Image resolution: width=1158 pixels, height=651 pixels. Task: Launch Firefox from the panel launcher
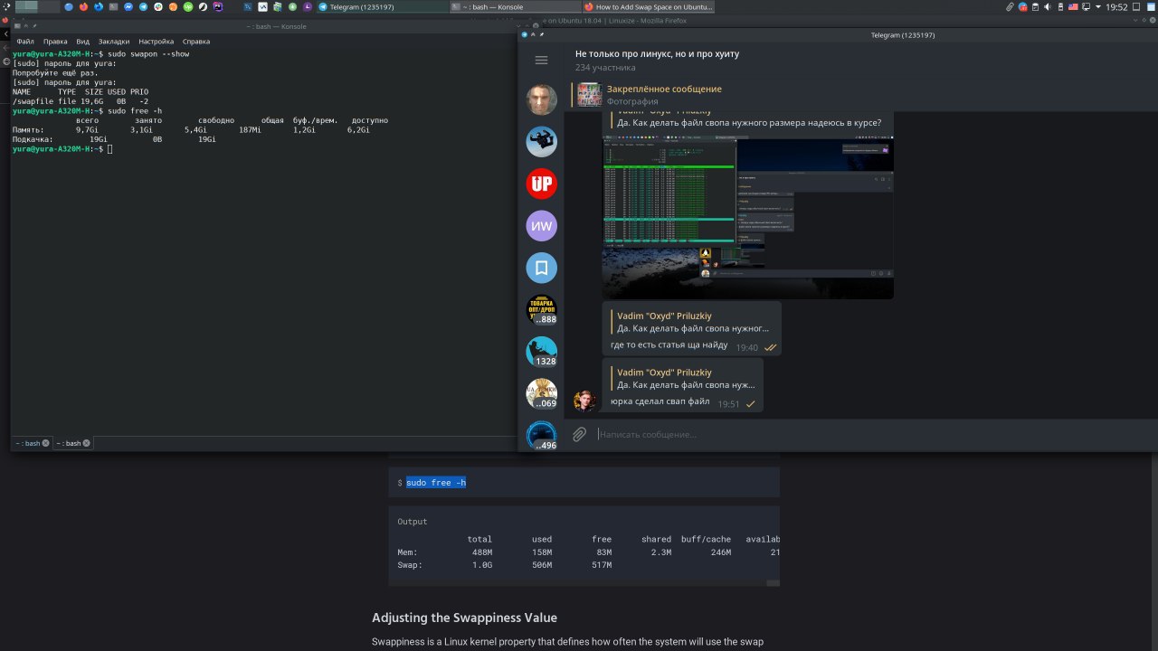pyautogui.click(x=83, y=6)
